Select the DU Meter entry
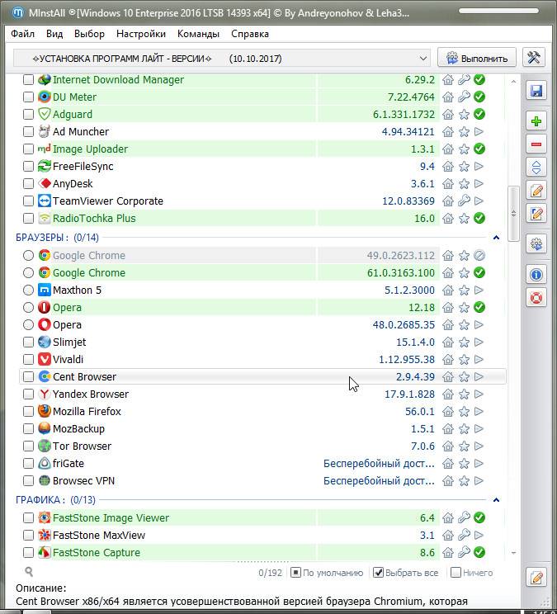Screen dimensions: 557x614 click(74, 97)
